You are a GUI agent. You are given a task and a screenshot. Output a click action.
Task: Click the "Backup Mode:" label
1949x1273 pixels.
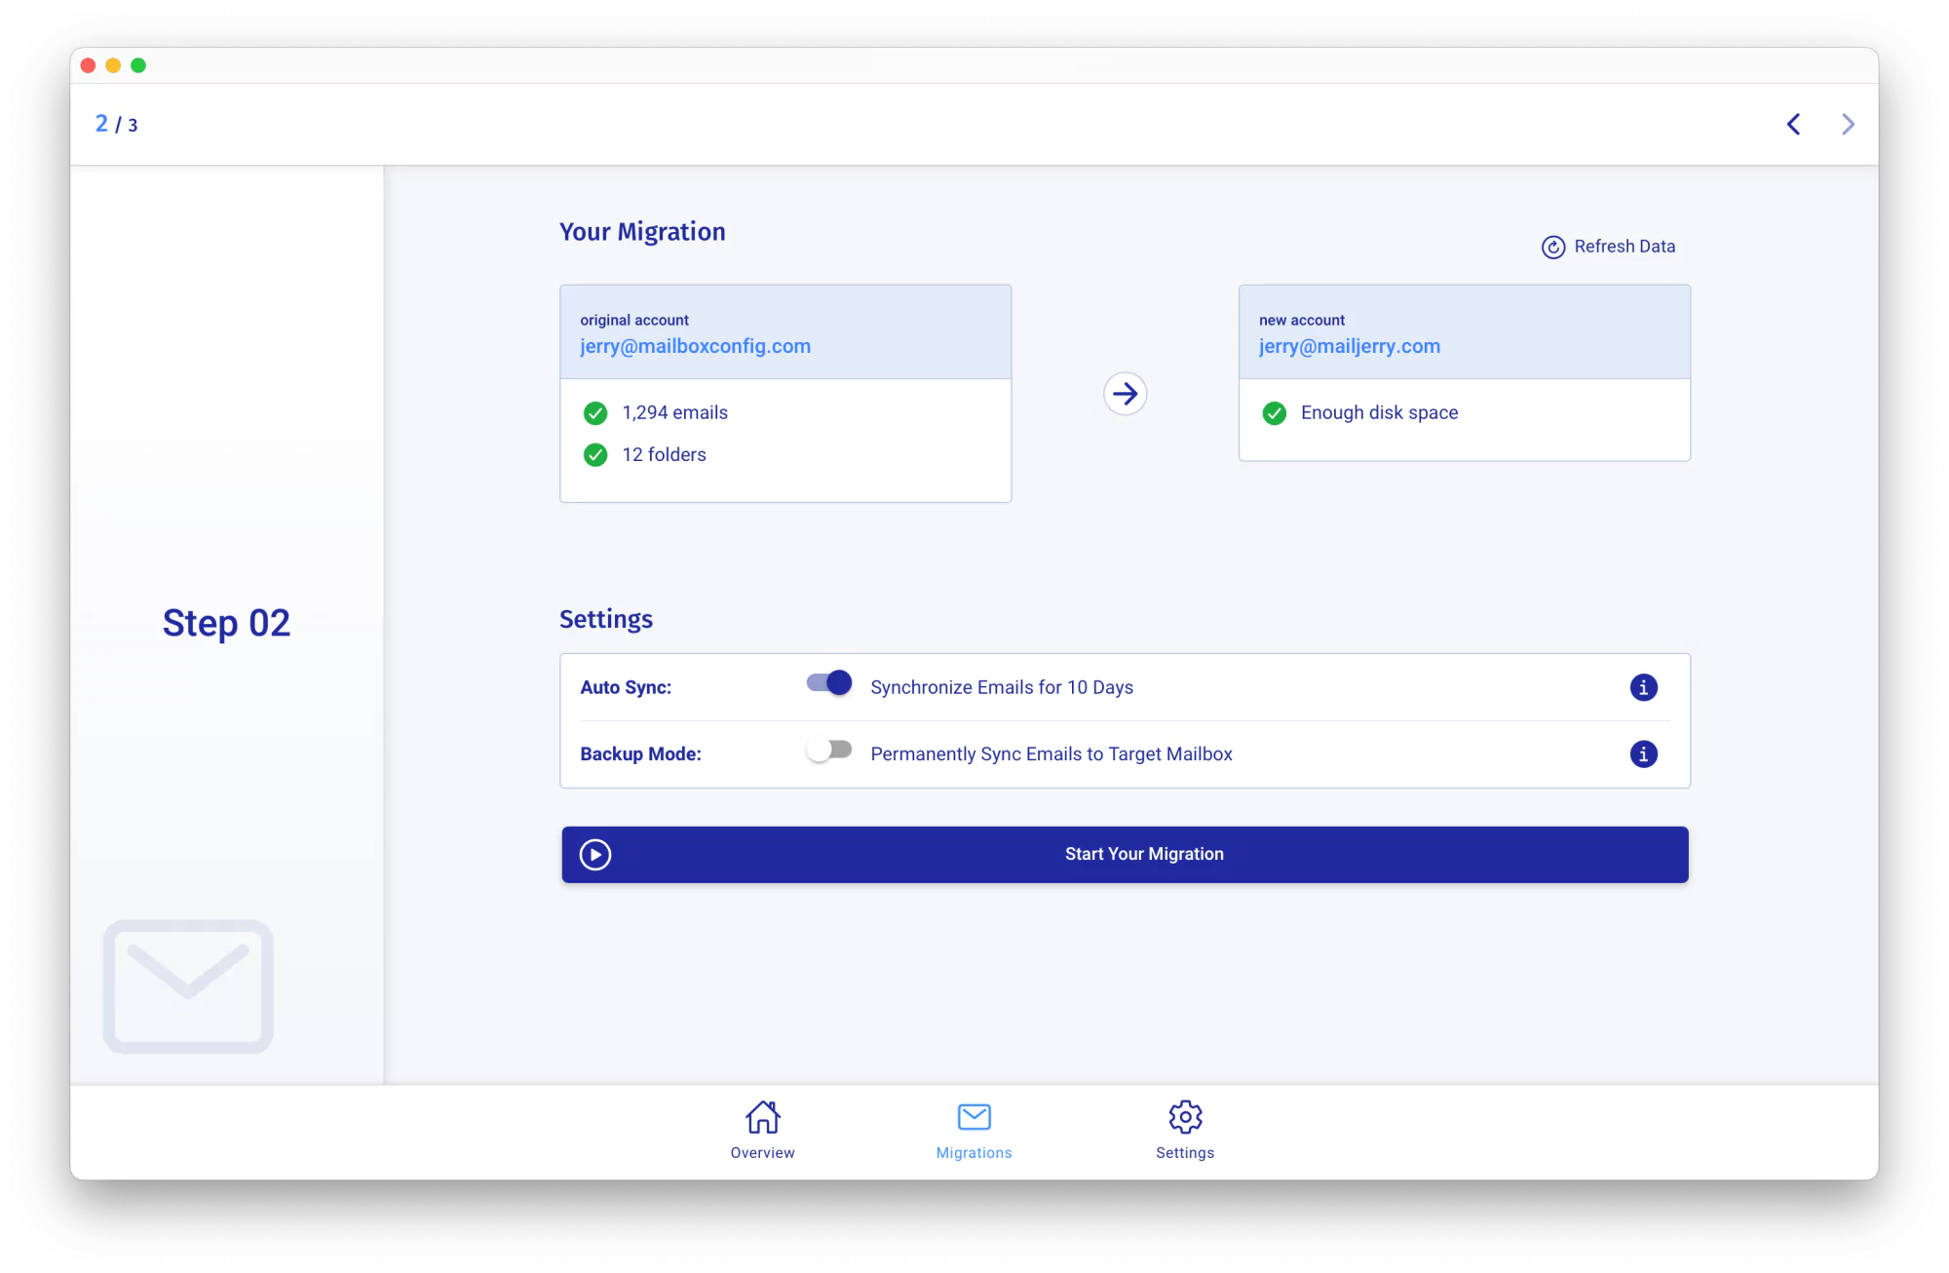tap(640, 753)
